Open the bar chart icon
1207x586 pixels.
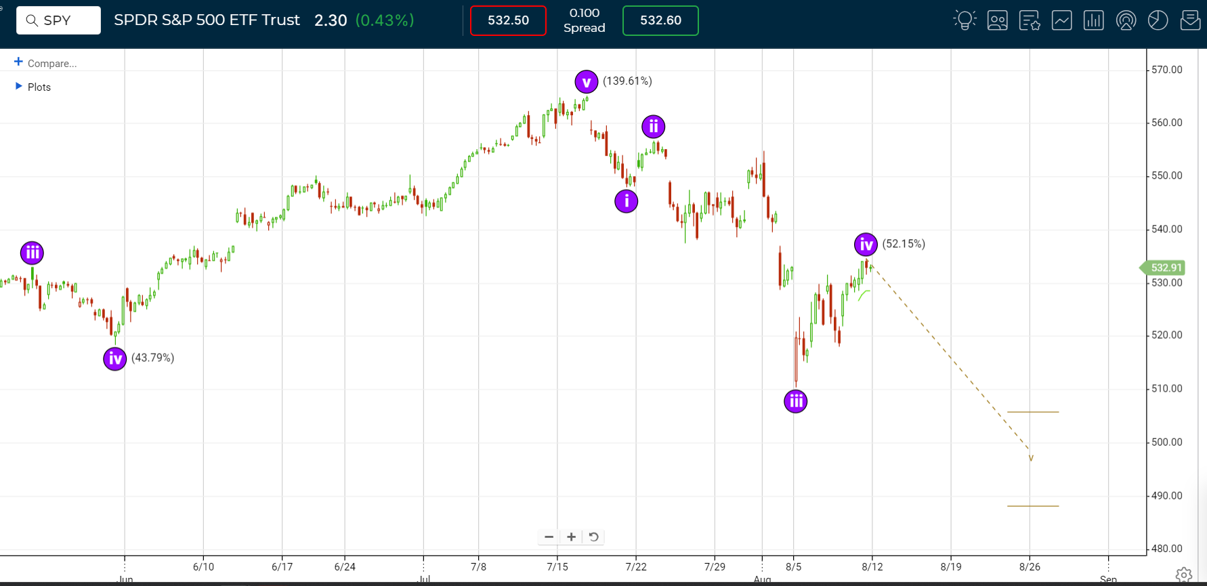[1093, 20]
